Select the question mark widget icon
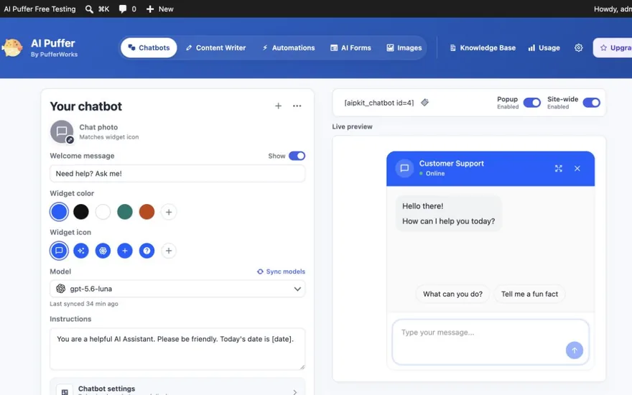 coord(147,251)
